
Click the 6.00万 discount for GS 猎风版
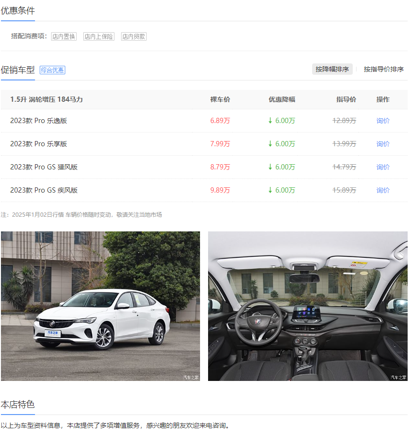click(x=282, y=167)
